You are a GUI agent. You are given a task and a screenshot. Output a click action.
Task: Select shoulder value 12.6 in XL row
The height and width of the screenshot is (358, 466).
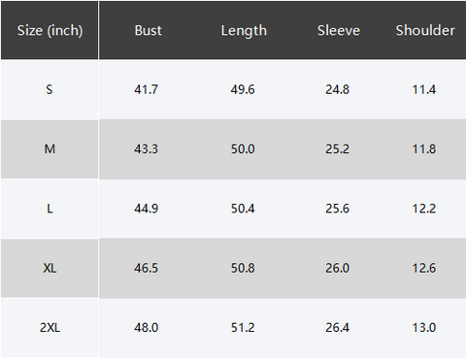(x=424, y=268)
